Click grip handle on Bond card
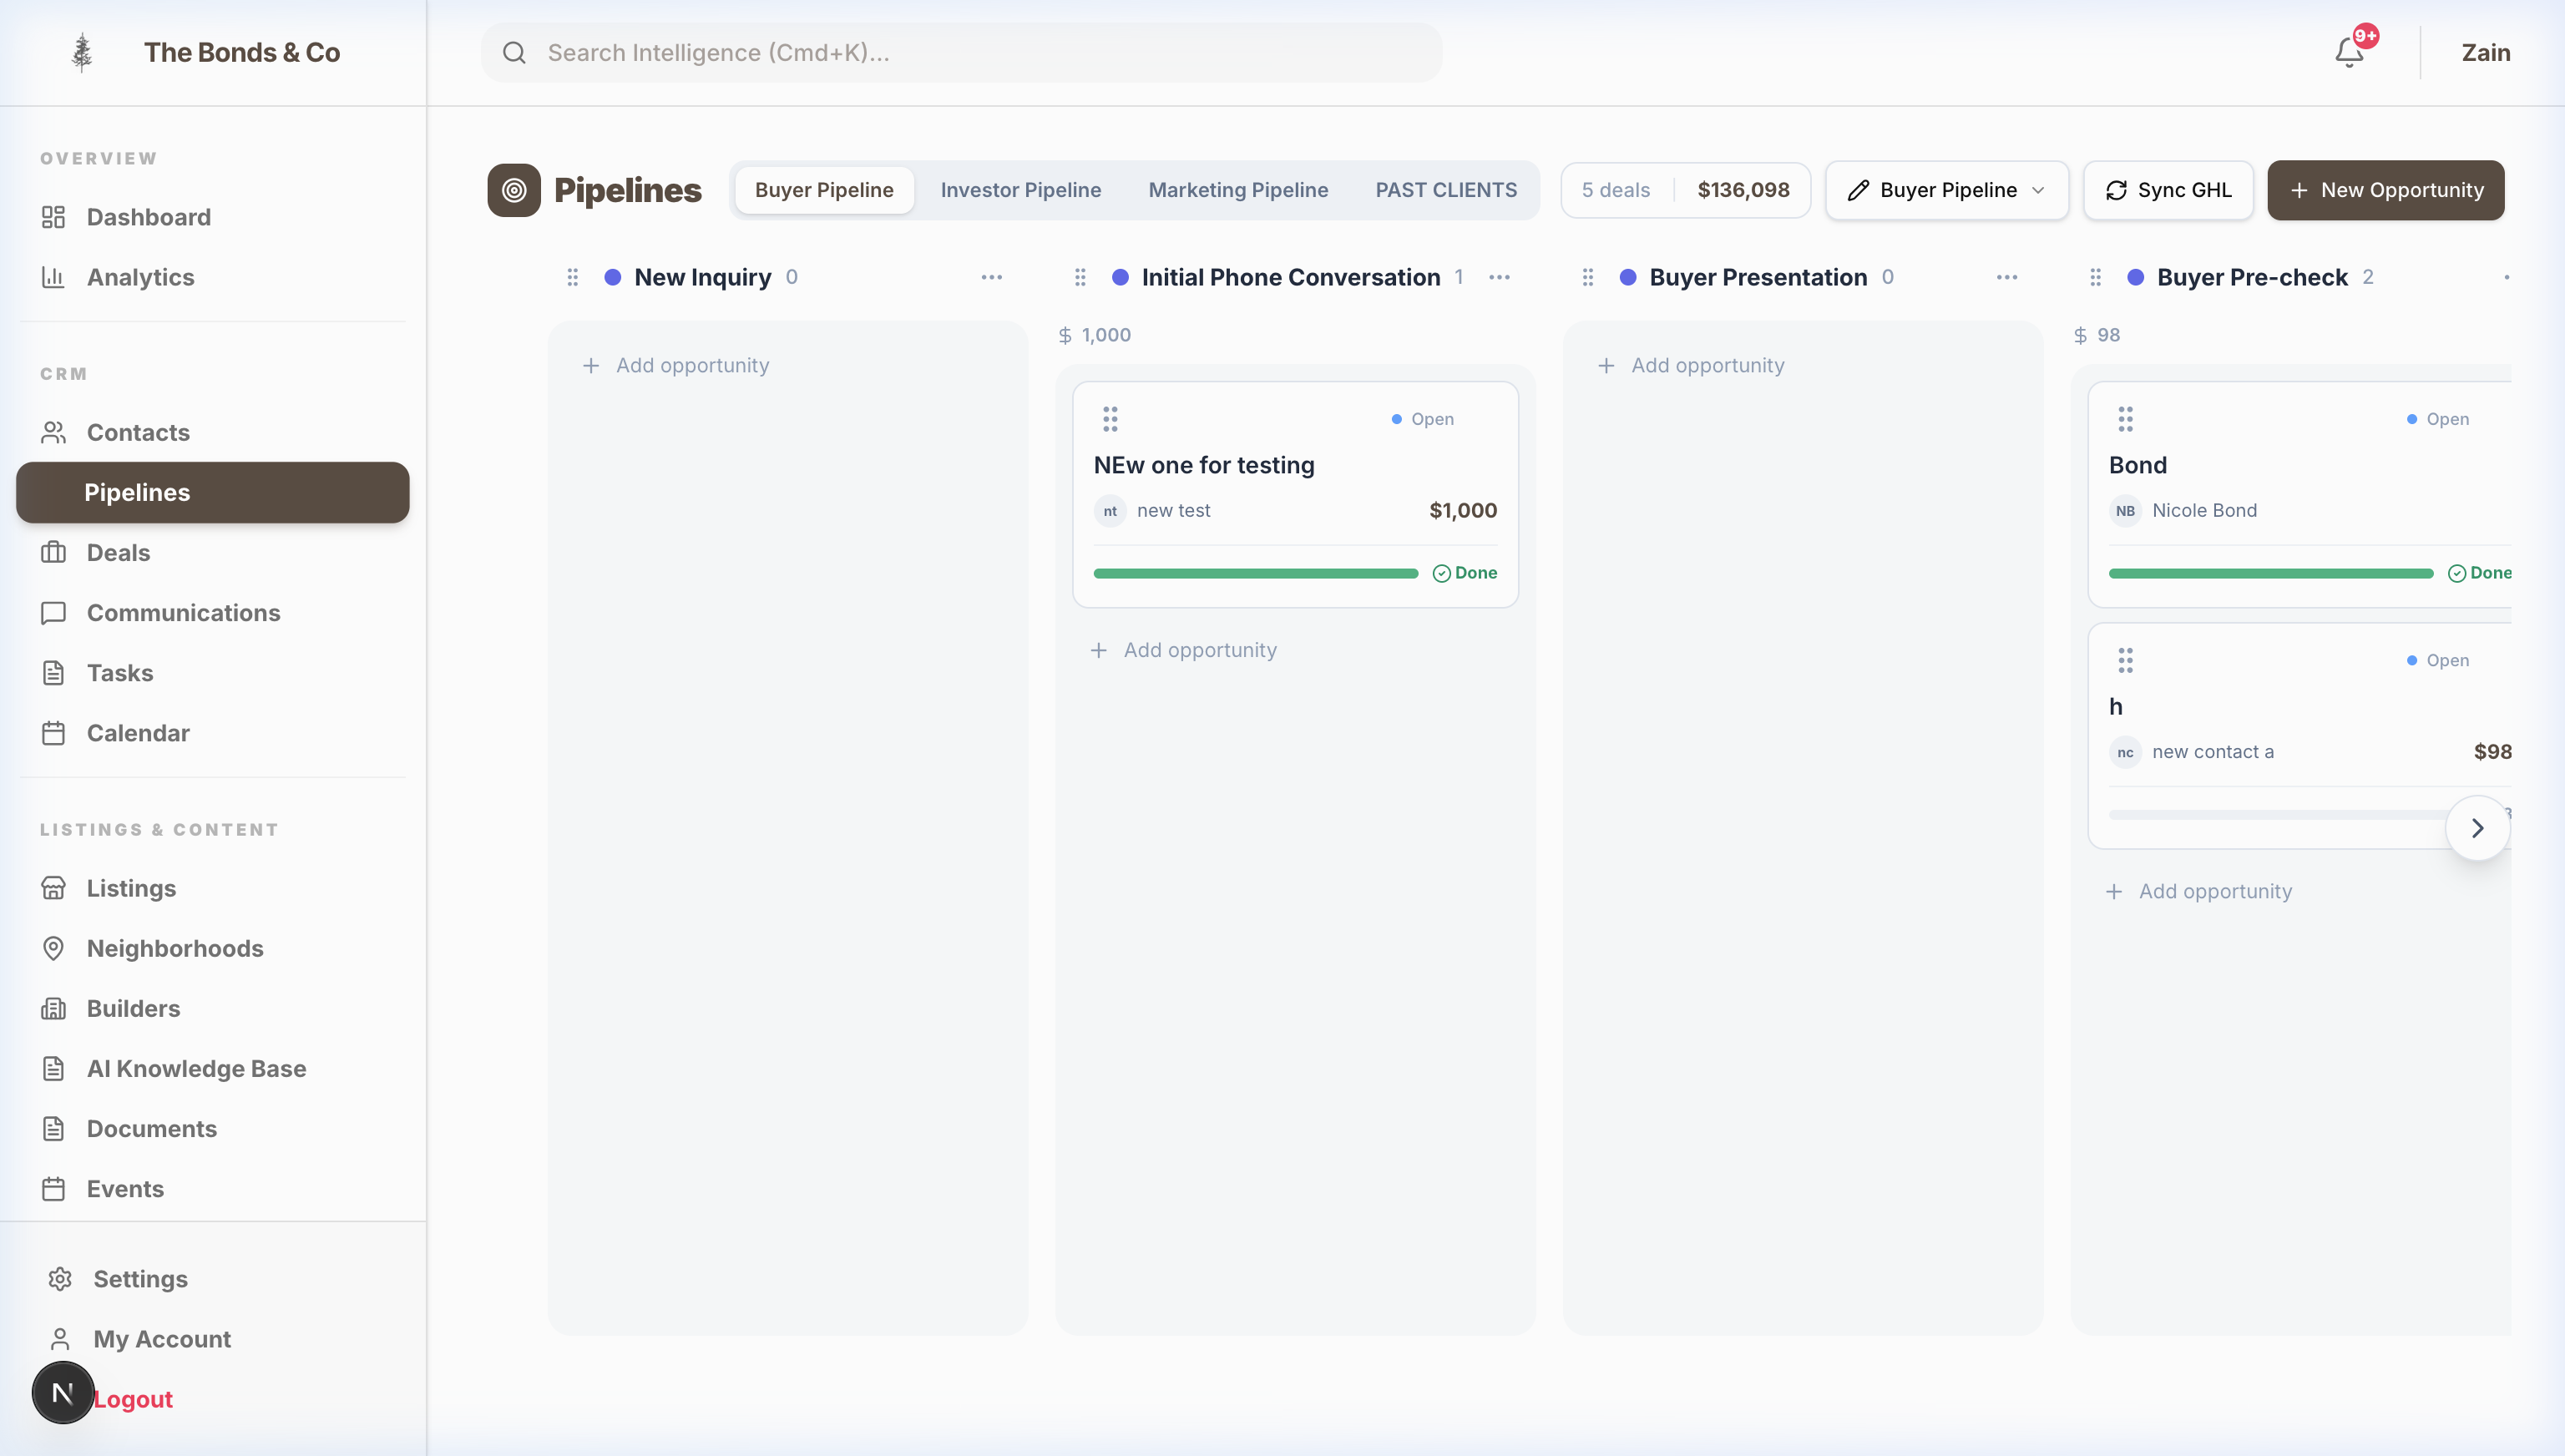2565x1456 pixels. [2125, 418]
